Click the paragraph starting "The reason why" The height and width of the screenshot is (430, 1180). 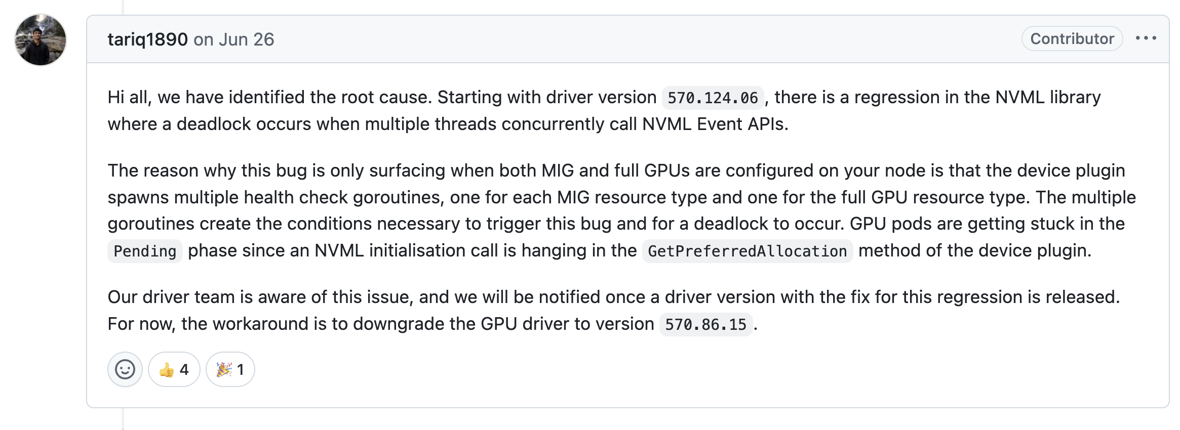point(621,210)
